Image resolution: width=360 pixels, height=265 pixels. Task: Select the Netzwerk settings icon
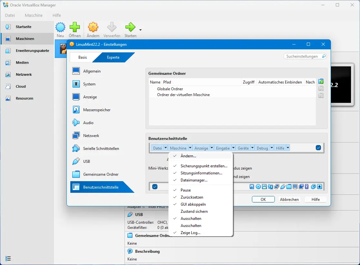[x=76, y=136]
